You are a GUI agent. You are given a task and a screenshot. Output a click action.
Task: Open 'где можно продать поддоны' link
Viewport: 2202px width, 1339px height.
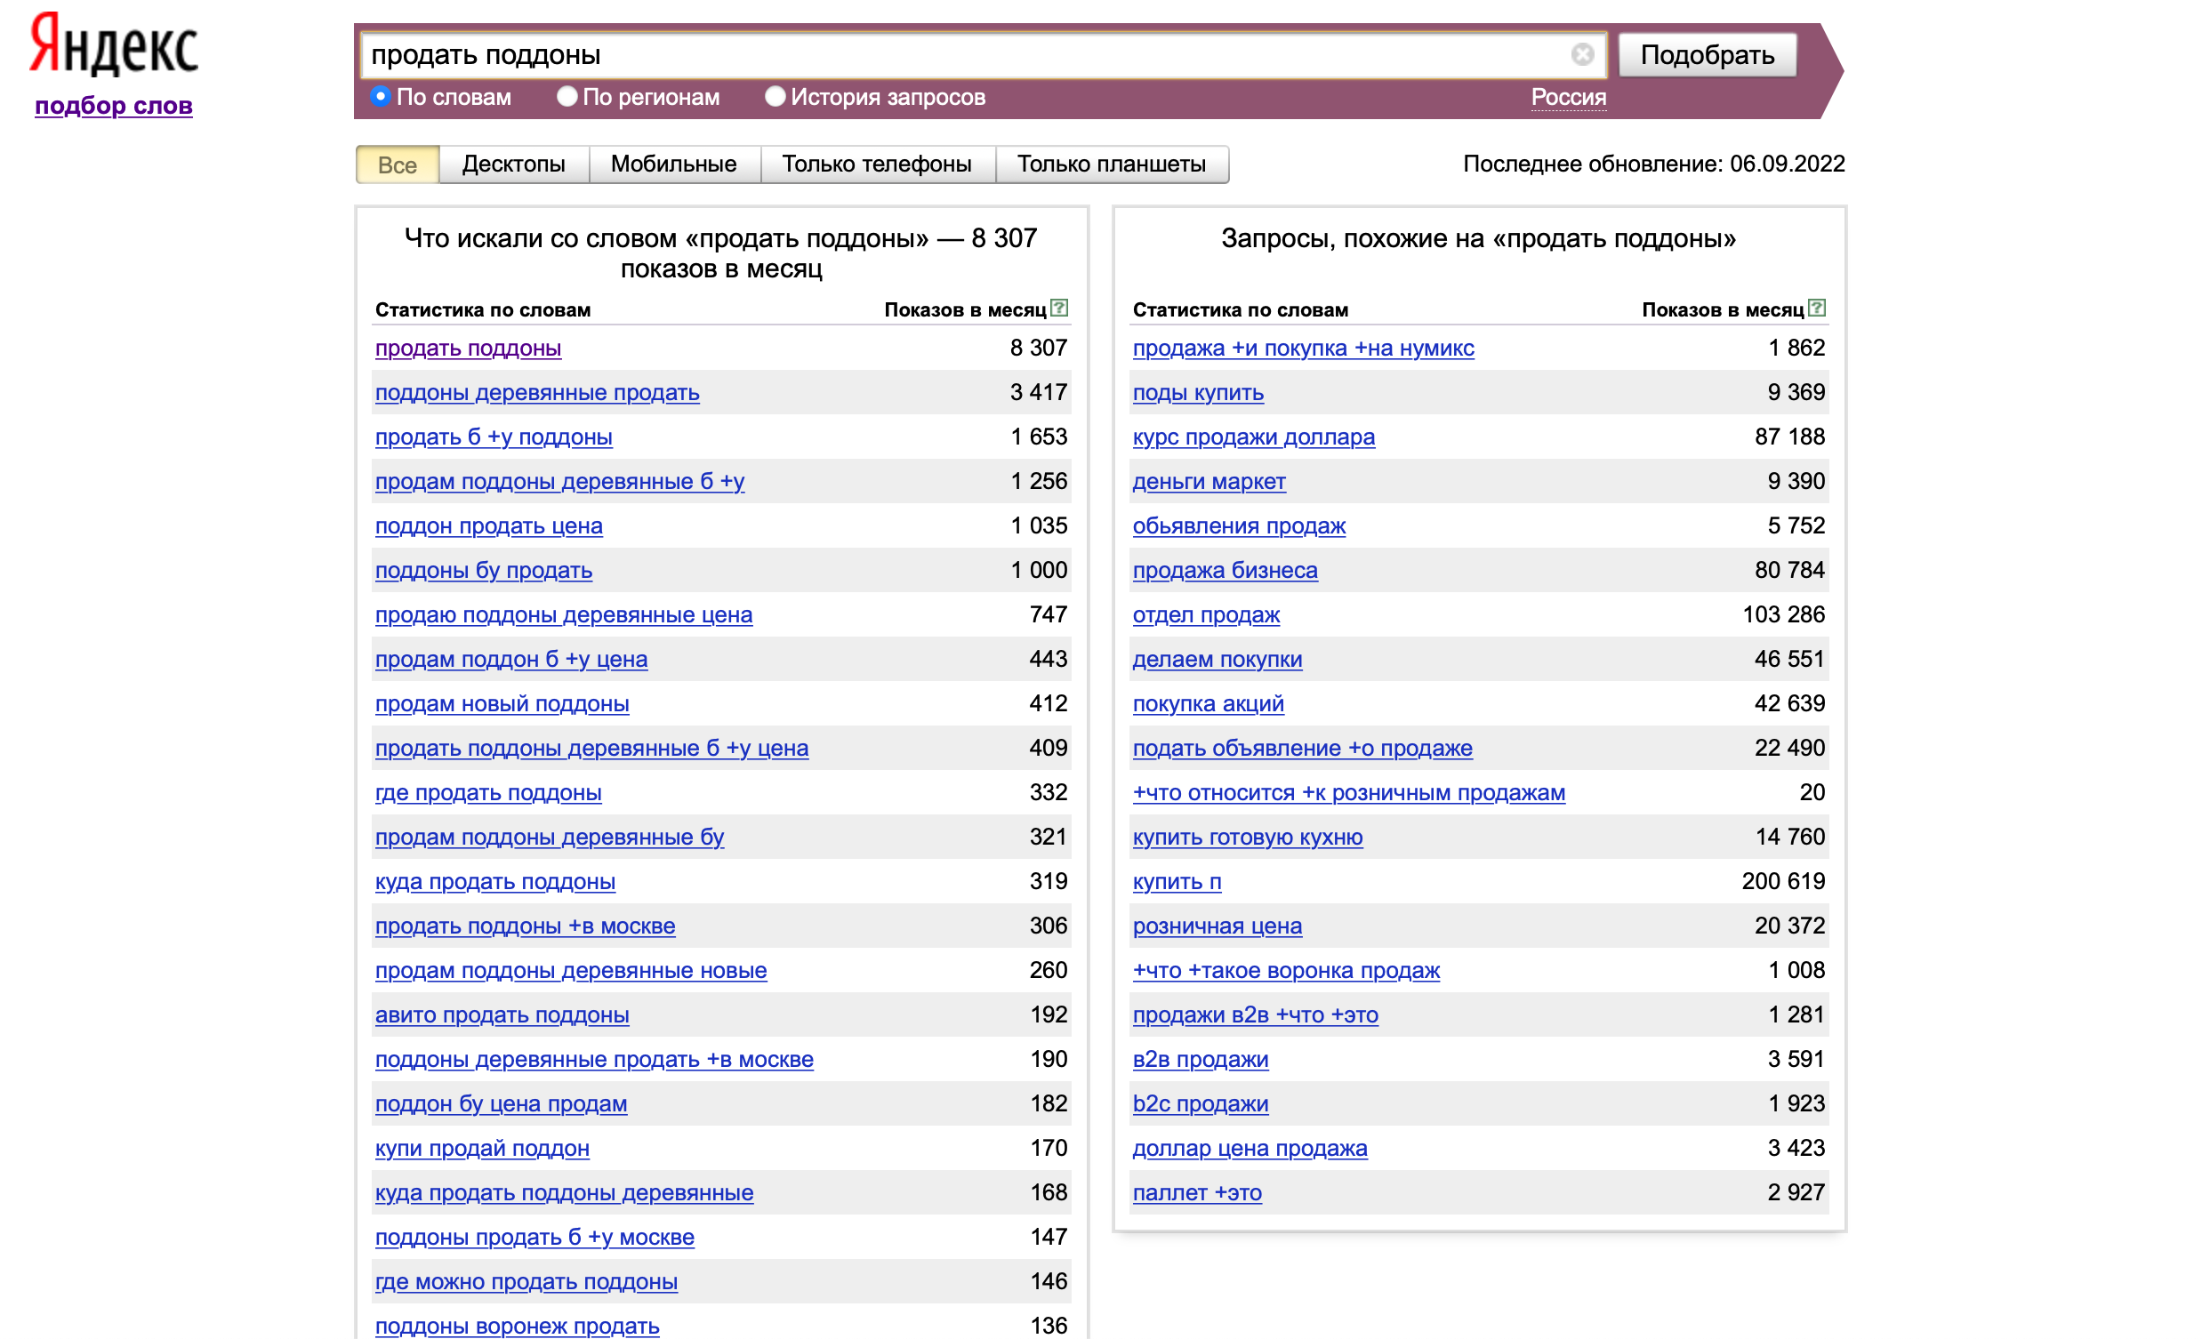pos(526,1283)
